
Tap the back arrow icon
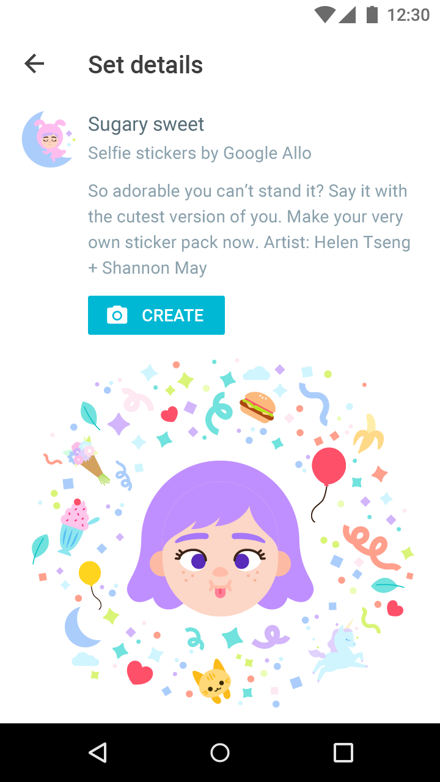point(34,64)
